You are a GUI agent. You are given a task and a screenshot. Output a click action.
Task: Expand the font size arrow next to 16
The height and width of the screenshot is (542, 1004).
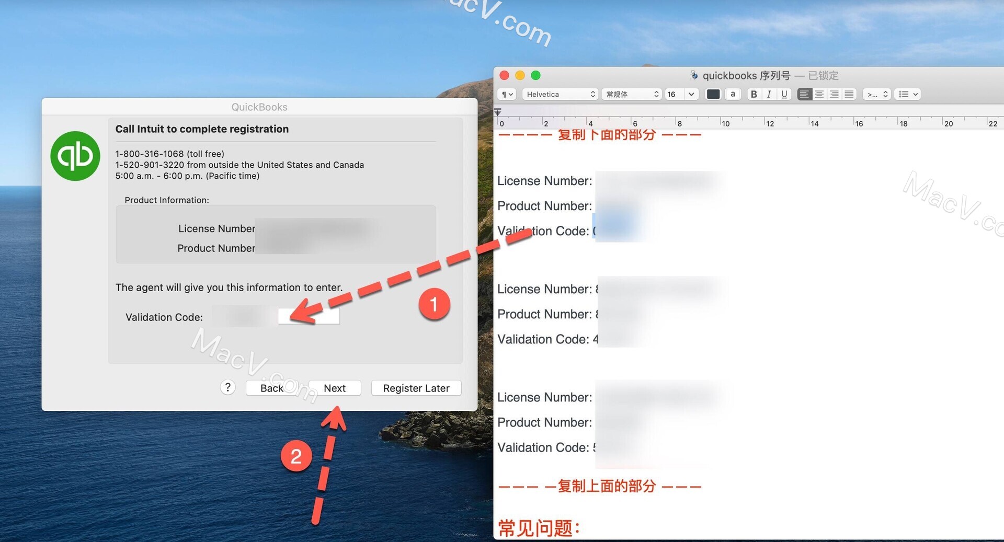[x=691, y=94]
